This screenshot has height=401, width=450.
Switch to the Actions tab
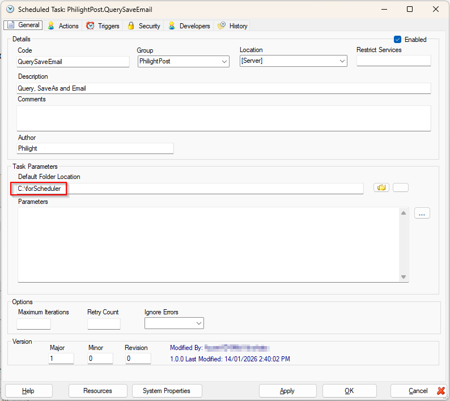click(x=63, y=26)
